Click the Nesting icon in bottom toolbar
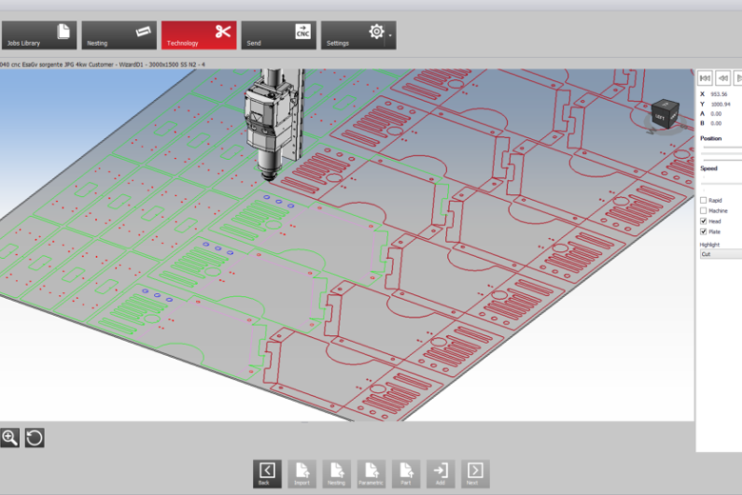742x495 pixels. coord(336,473)
